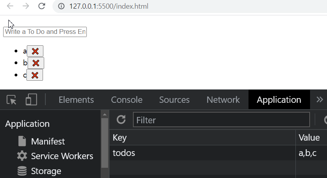This screenshot has height=178, width=327.
Task: Activate DevTools inspect element picker
Action: pyautogui.click(x=11, y=100)
